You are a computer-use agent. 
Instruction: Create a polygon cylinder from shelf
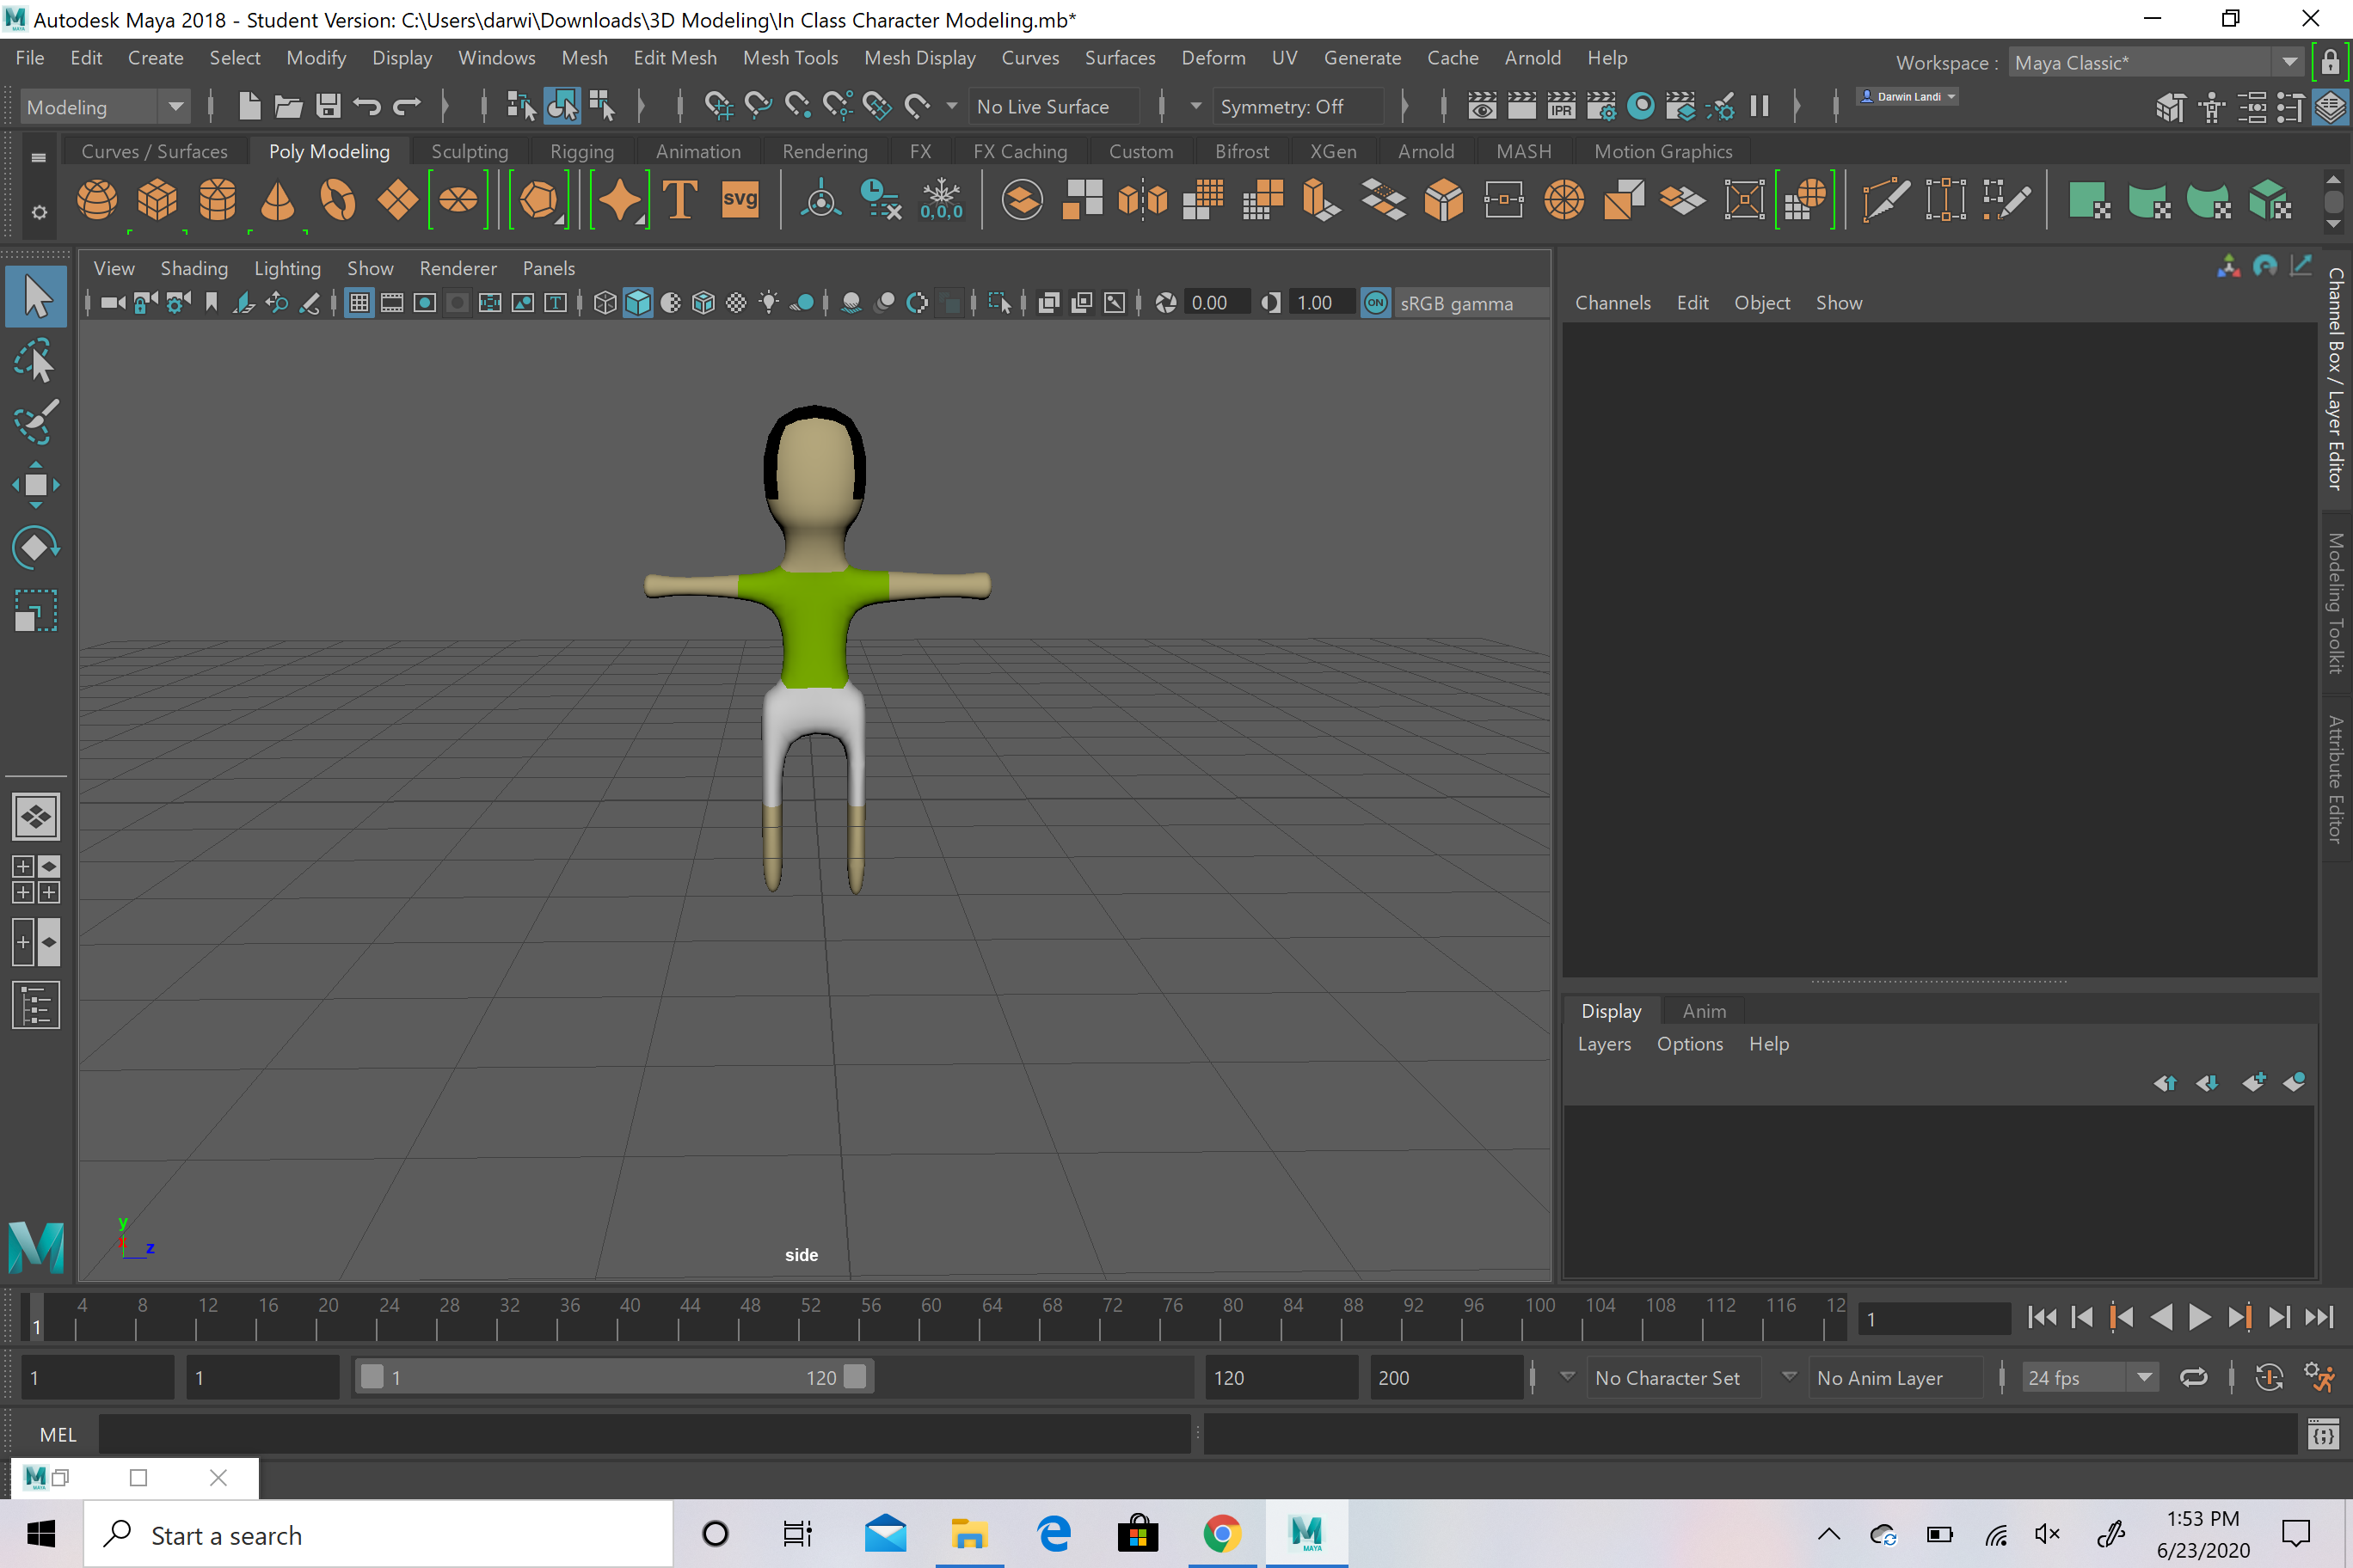click(x=217, y=200)
